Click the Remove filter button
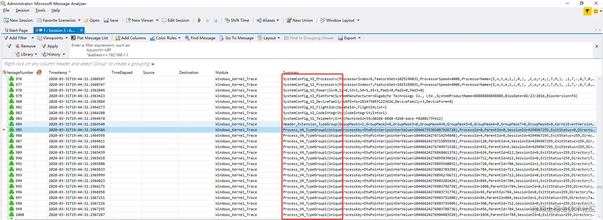The width and height of the screenshot is (603, 220). [x=26, y=46]
